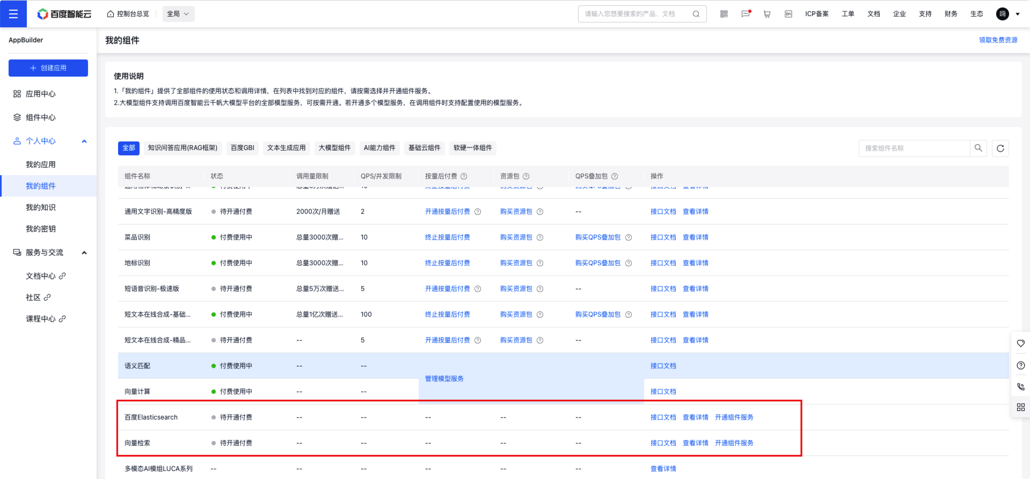This screenshot has height=479, width=1030.
Task: Click 开通按量后付费 in 短文本在线合成-精品 row
Action: (447, 340)
